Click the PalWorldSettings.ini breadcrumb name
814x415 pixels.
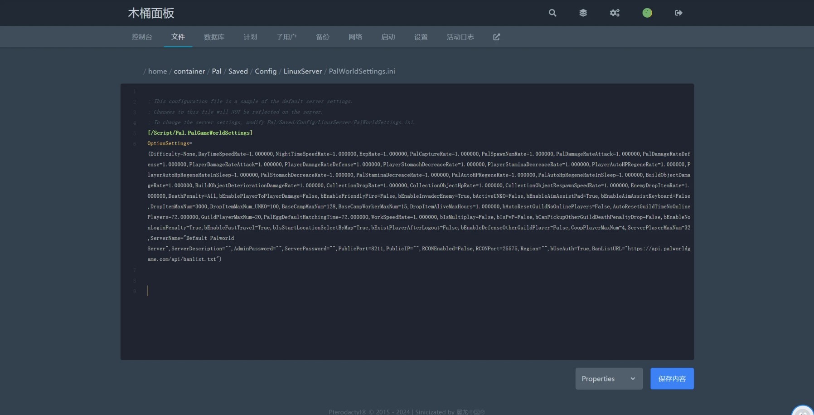tap(362, 71)
